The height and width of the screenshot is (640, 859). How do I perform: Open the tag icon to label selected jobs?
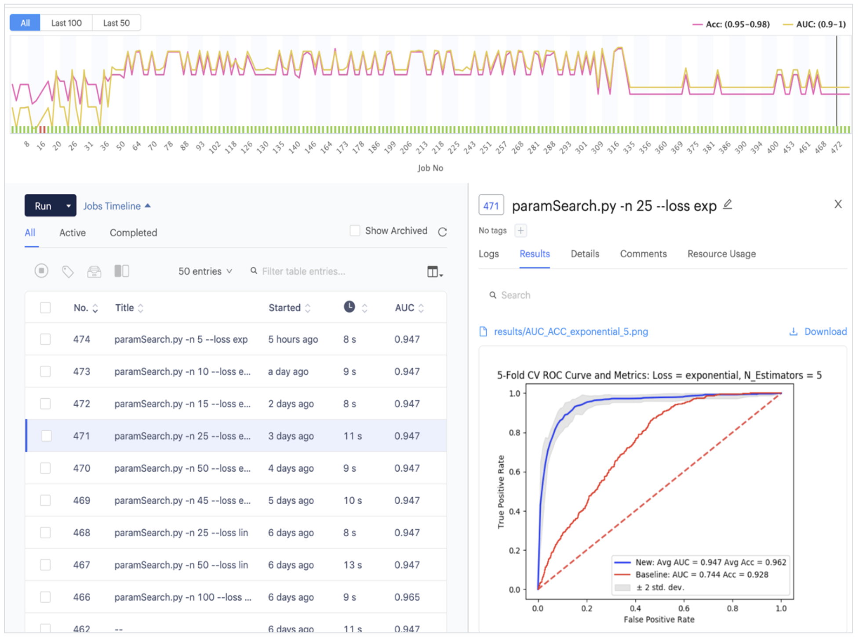pyautogui.click(x=68, y=271)
